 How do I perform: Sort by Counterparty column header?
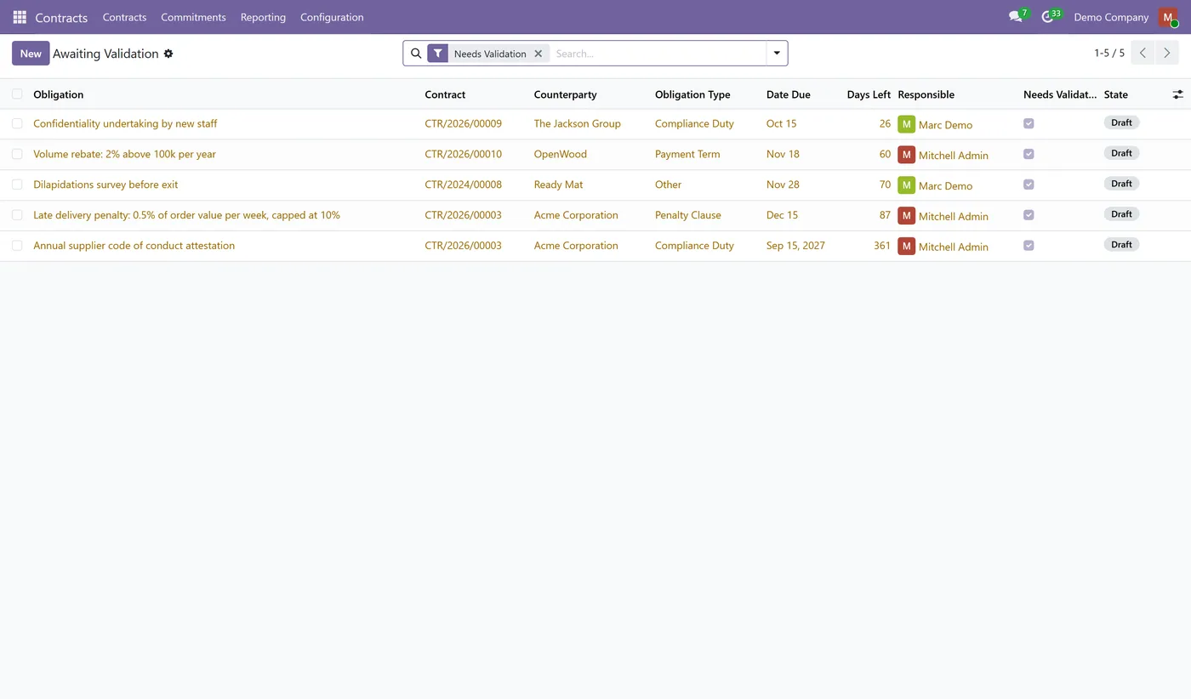565,94
